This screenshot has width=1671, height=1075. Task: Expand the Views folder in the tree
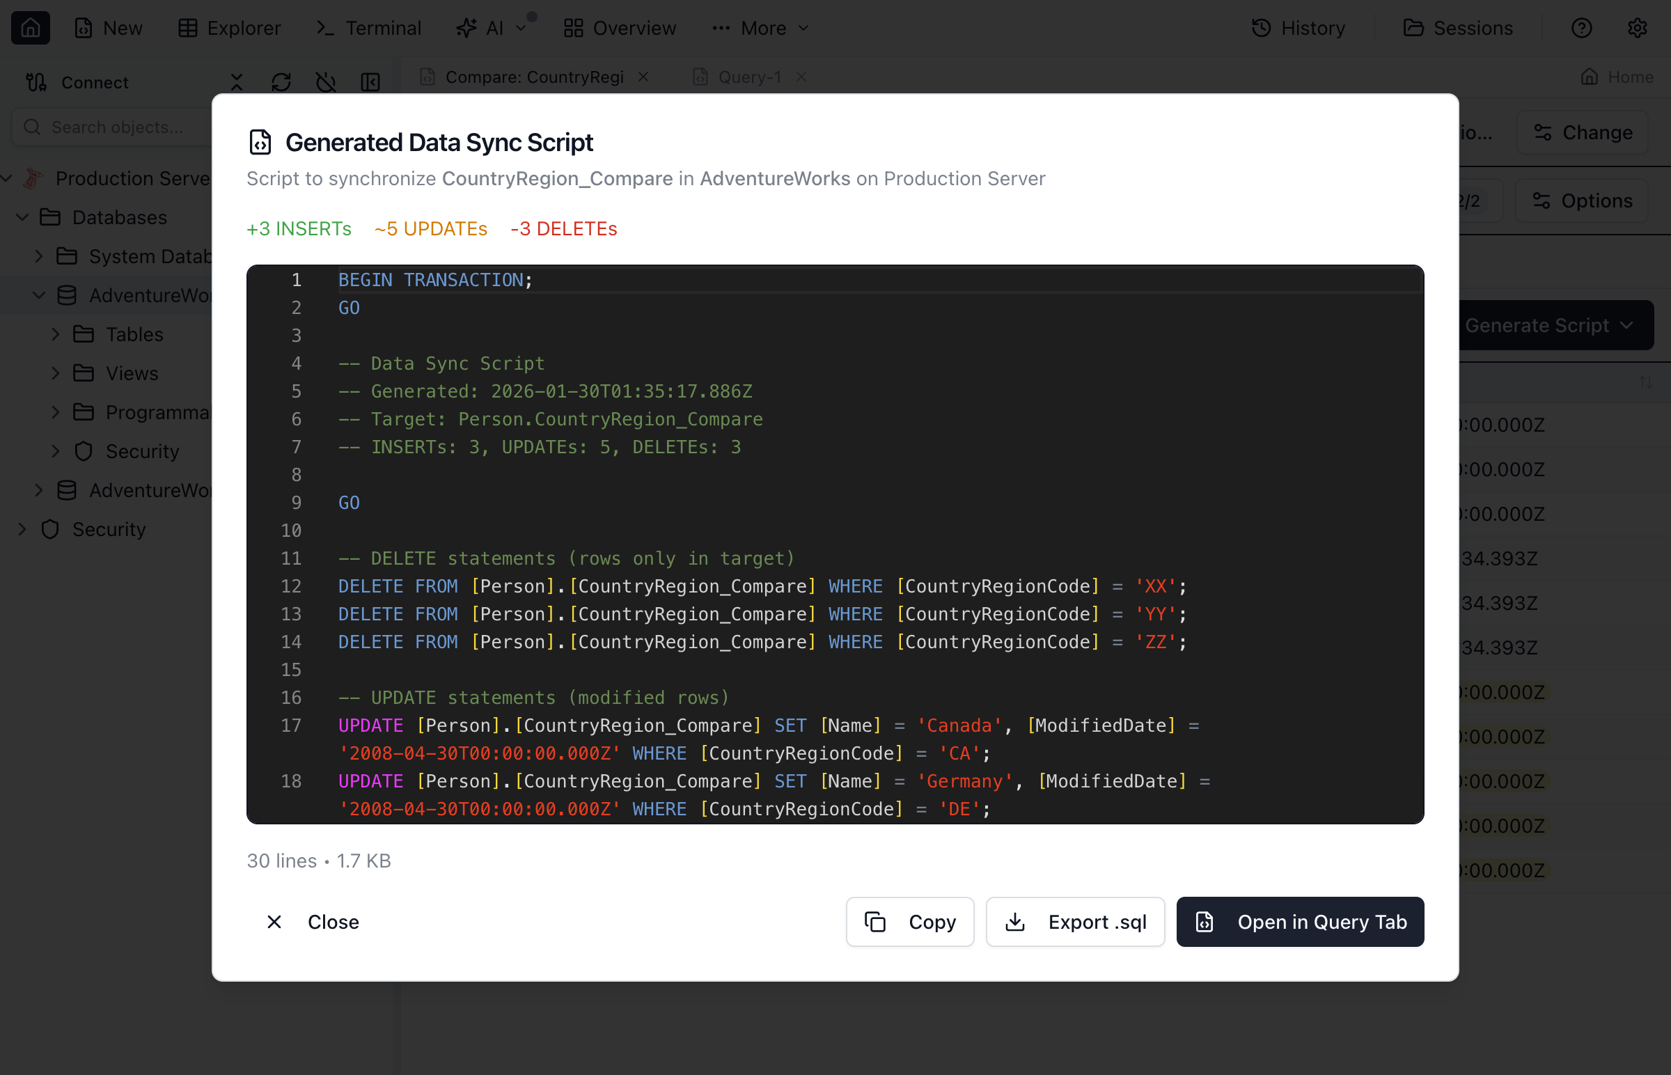[x=56, y=372]
